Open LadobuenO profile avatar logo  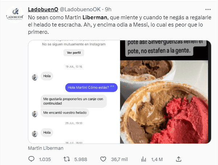(15, 15)
